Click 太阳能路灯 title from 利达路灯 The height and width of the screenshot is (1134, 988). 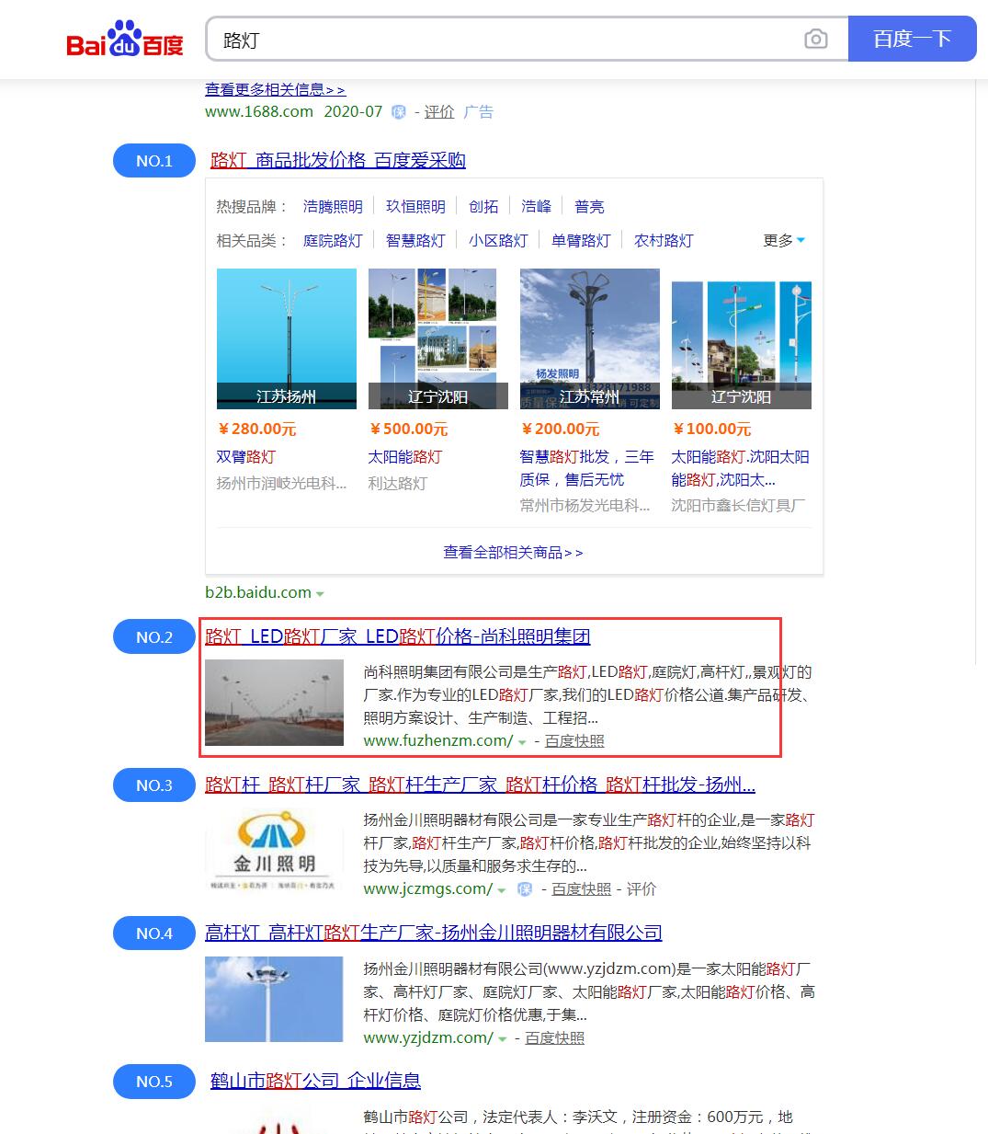click(405, 457)
